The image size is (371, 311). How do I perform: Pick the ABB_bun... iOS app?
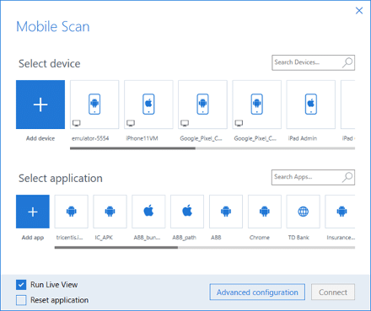coord(148,212)
